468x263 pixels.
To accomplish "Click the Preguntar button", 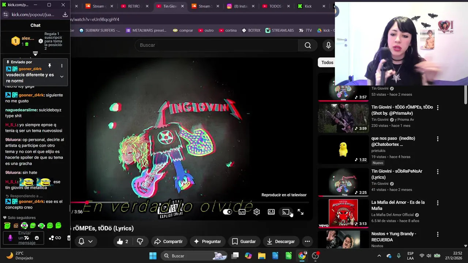I will coord(207,241).
